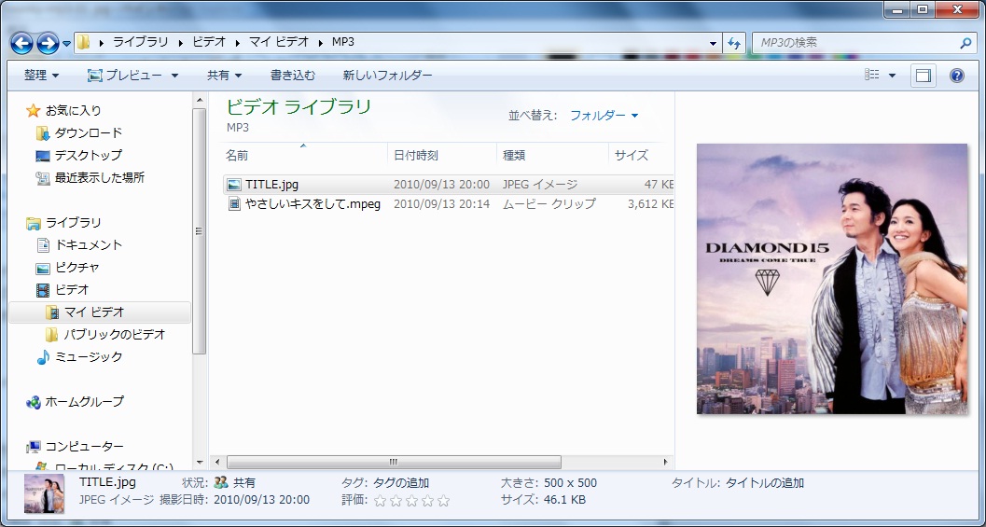
Task: Click the DIAMOND15 album preview image
Action: (x=832, y=279)
